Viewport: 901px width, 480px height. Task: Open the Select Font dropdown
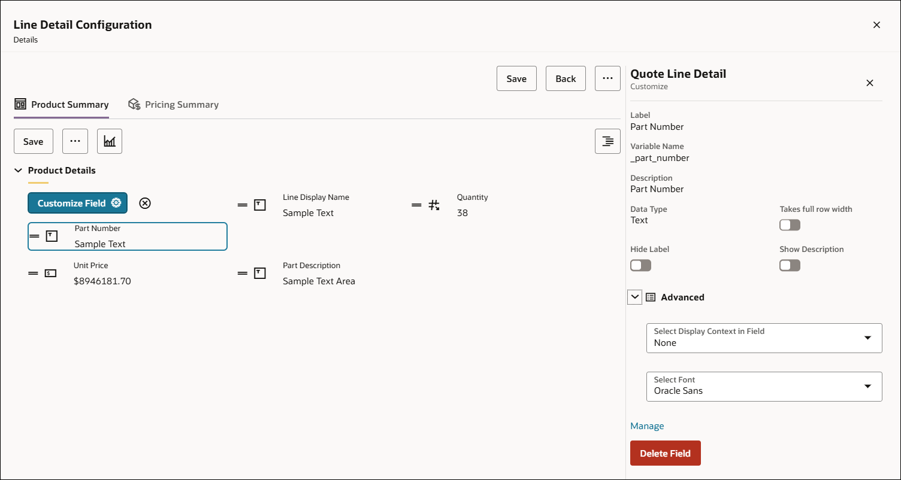[x=764, y=387]
